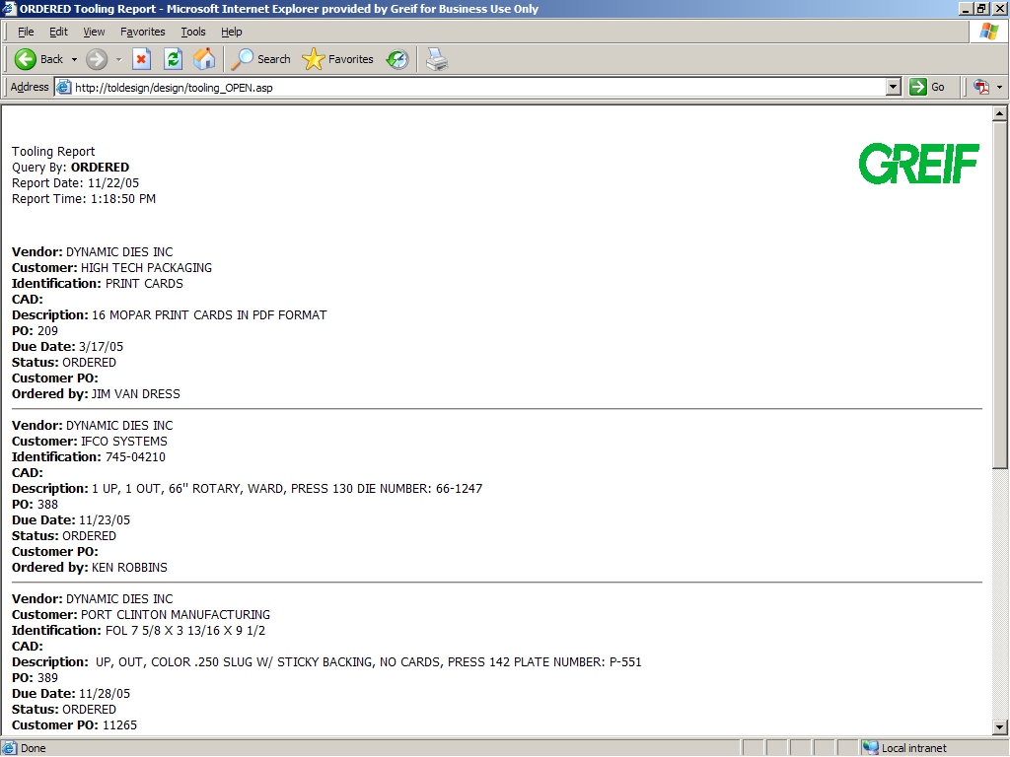Open the Back history dropdown arrow
The height and width of the screenshot is (757, 1010).
click(74, 59)
